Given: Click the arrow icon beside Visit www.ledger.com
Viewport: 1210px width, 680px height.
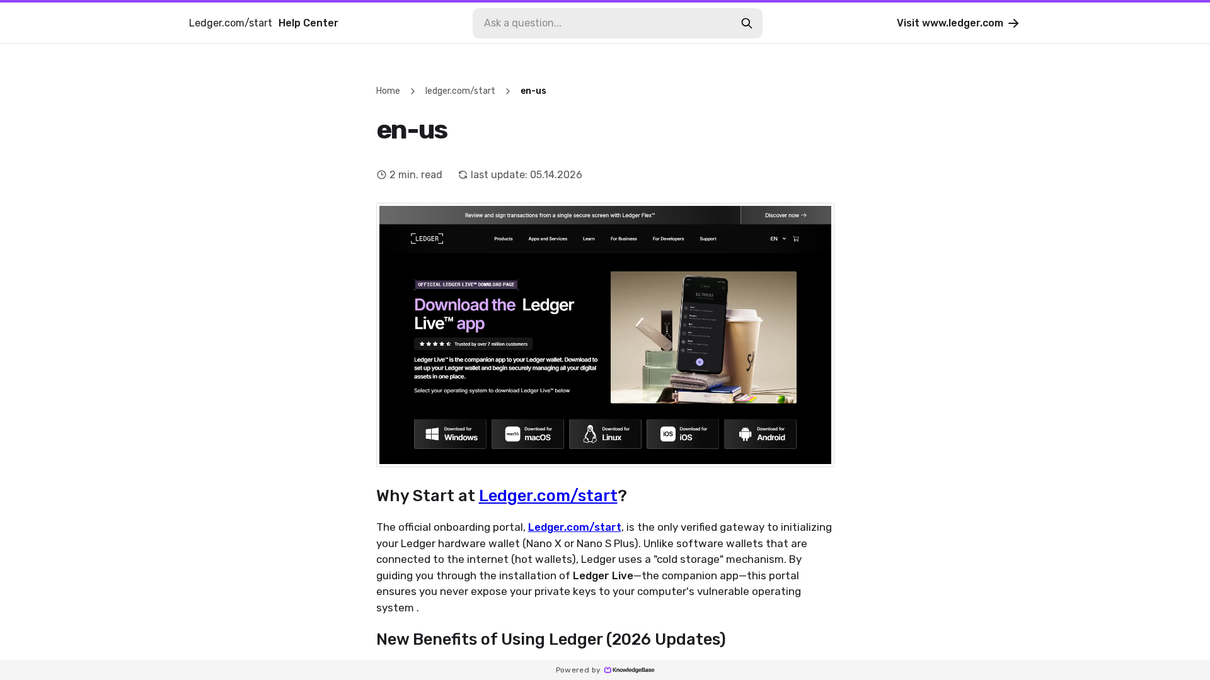Looking at the screenshot, I should click(1013, 23).
